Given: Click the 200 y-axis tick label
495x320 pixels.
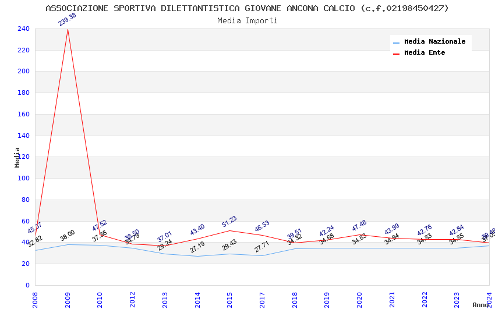Looking at the screenshot, I should point(24,71).
